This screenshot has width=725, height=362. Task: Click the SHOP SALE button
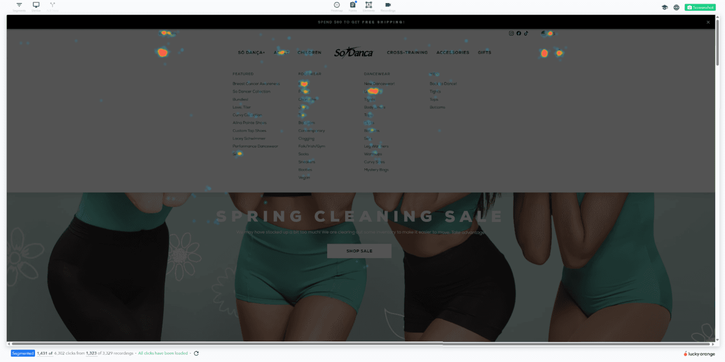pyautogui.click(x=360, y=251)
